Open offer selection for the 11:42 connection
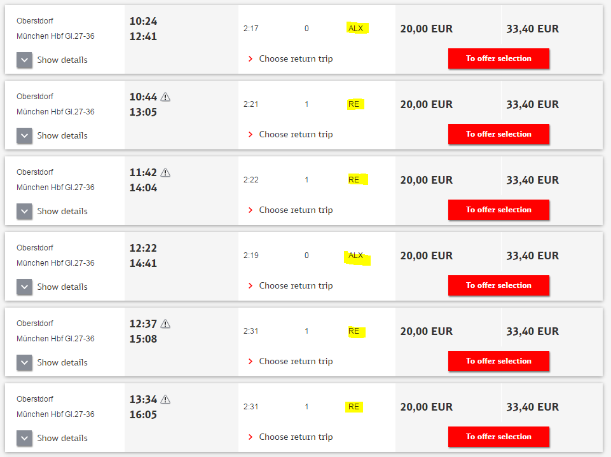 (498, 210)
